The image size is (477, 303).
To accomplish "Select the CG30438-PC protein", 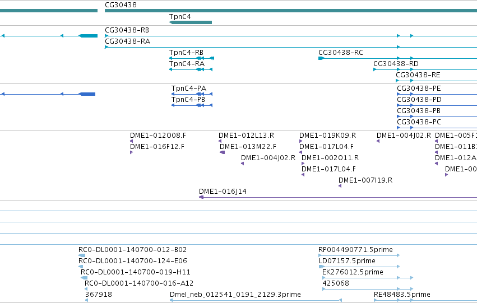I will point(437,128).
